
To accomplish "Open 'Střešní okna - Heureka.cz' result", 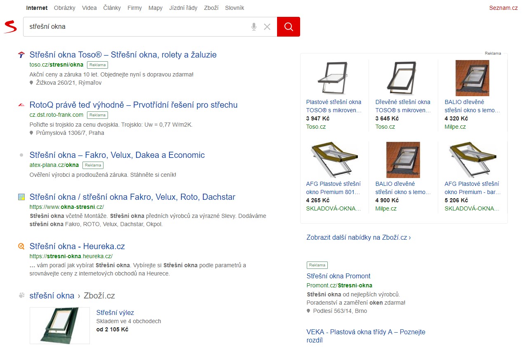I will tap(77, 246).
